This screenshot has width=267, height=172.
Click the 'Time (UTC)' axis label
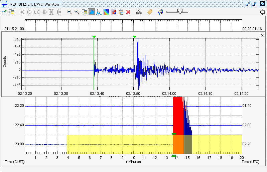pyautogui.click(x=251, y=162)
